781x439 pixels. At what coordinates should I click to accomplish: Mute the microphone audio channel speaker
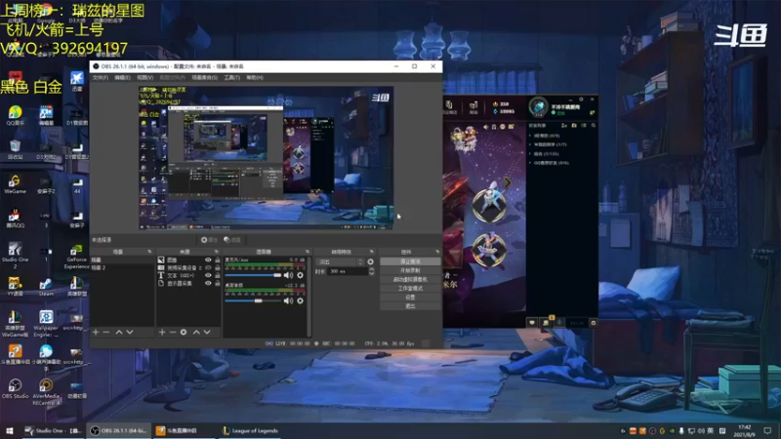pos(288,275)
